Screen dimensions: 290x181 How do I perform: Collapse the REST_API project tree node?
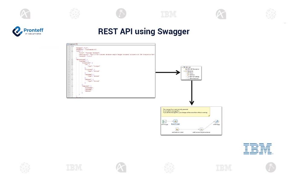pyautogui.click(x=182, y=67)
